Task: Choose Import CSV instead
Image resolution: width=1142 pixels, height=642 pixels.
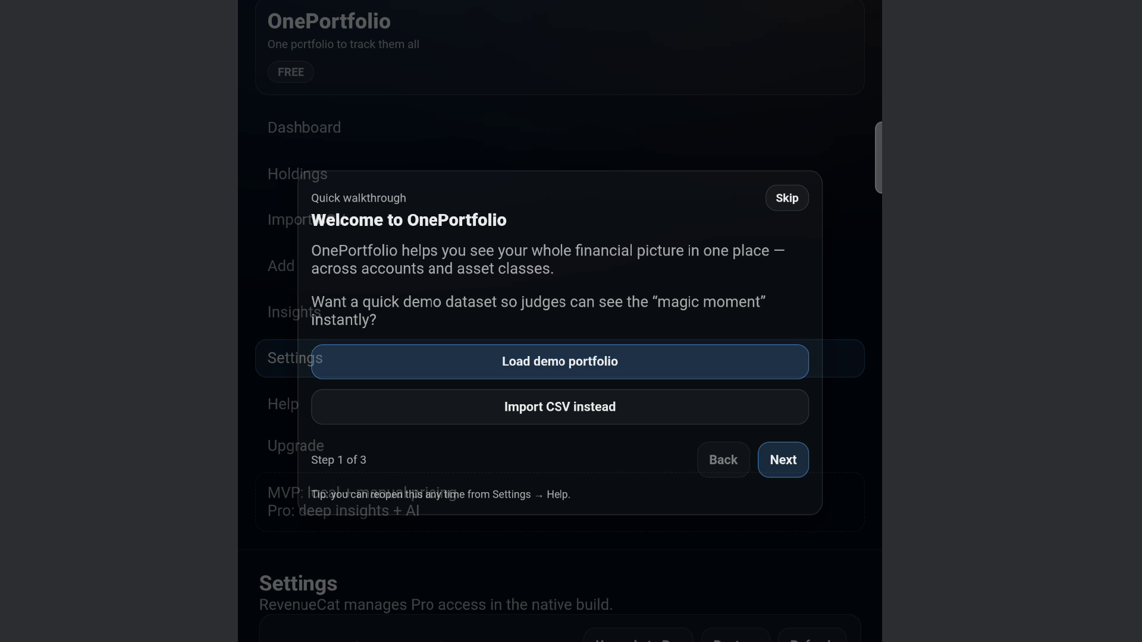Action: [560, 407]
